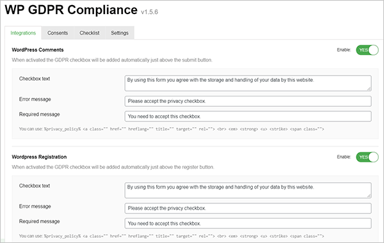This screenshot has height=243, width=384.
Task: Click the version text 'v1.5.6'
Action: (x=149, y=12)
